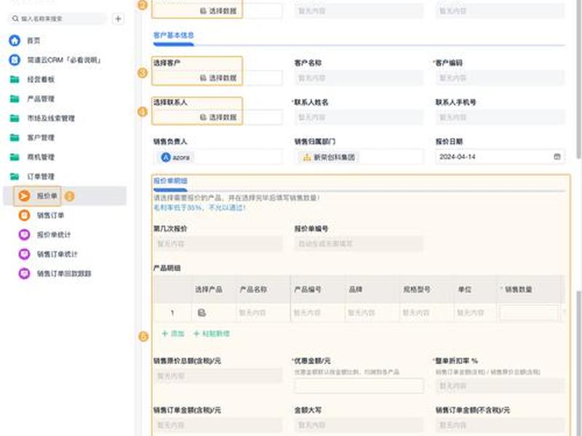Click the plus button beside sidebar search

[118, 19]
